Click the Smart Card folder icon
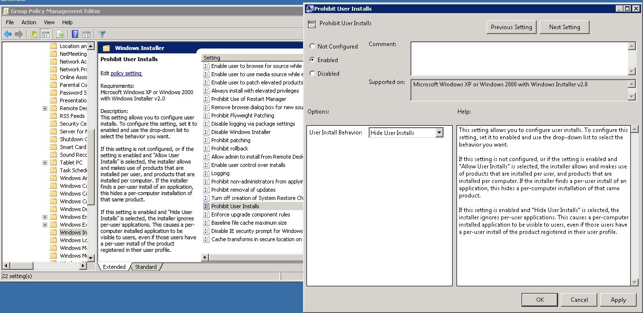Viewport: 643px width, 313px height. pos(53,147)
